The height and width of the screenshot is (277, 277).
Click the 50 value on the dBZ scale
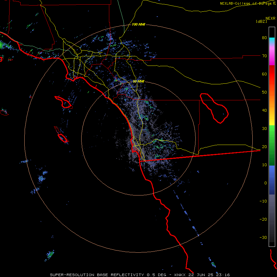[264, 92]
